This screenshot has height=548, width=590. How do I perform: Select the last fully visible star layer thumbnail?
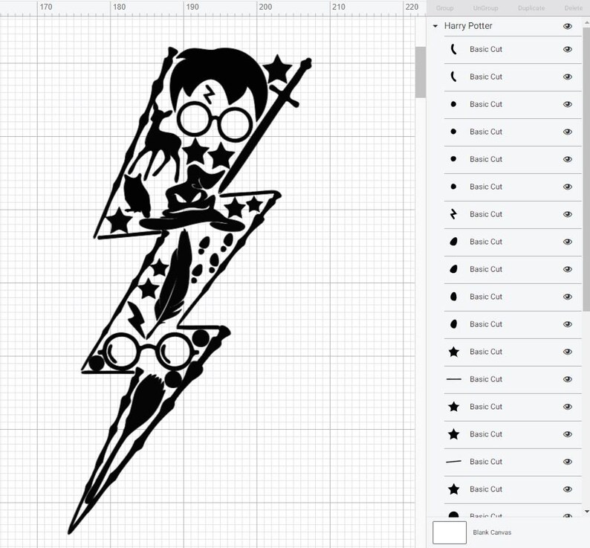454,489
